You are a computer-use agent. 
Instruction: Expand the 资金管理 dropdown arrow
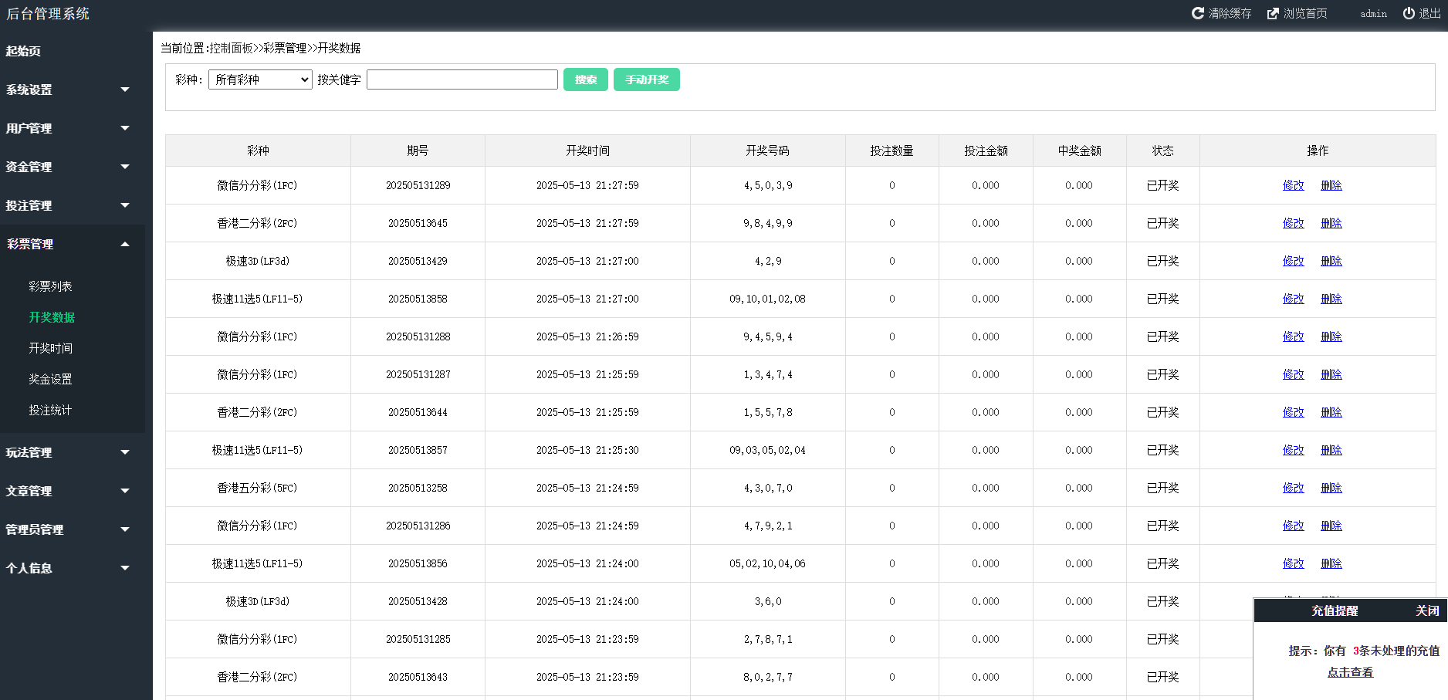[125, 167]
